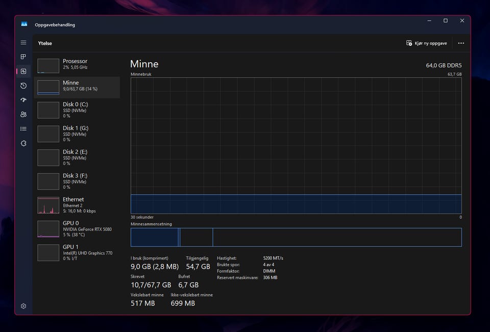Click the Task Manager app icon in title bar
Image resolution: width=490 pixels, height=332 pixels.
coord(24,24)
